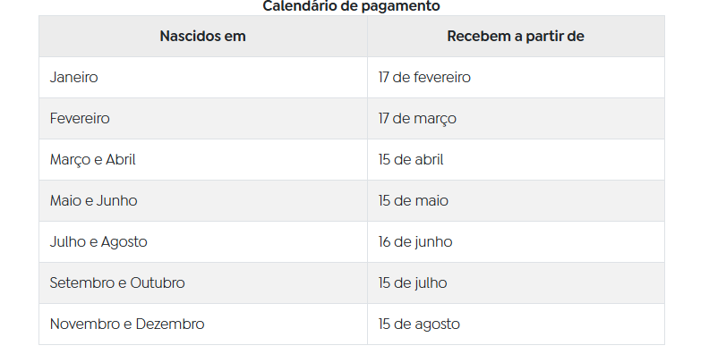This screenshot has height=354, width=709.
Task: Click the '15 de agosto' date
Action: pyautogui.click(x=419, y=324)
